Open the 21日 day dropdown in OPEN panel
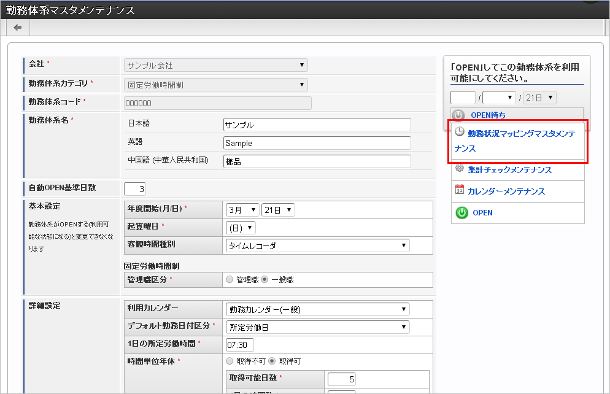The image size is (610, 394). [539, 98]
